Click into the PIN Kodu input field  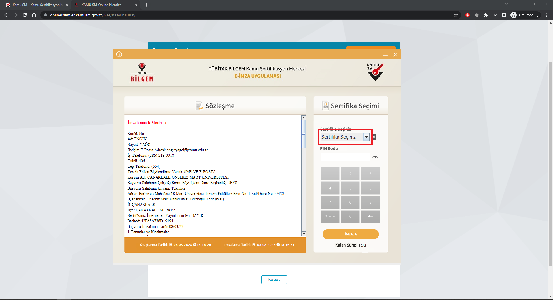point(344,157)
